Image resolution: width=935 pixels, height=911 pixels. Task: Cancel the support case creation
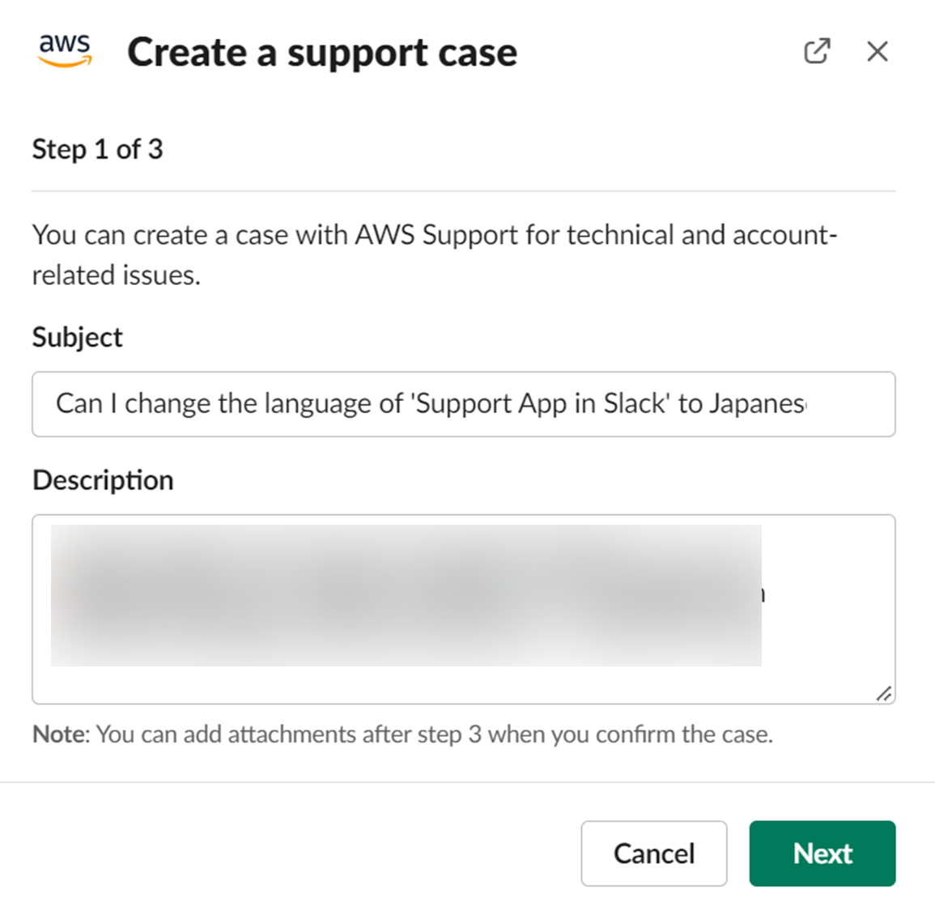[654, 854]
